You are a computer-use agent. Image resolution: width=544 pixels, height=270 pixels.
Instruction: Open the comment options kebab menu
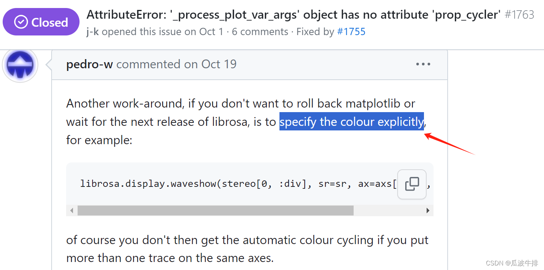[423, 64]
